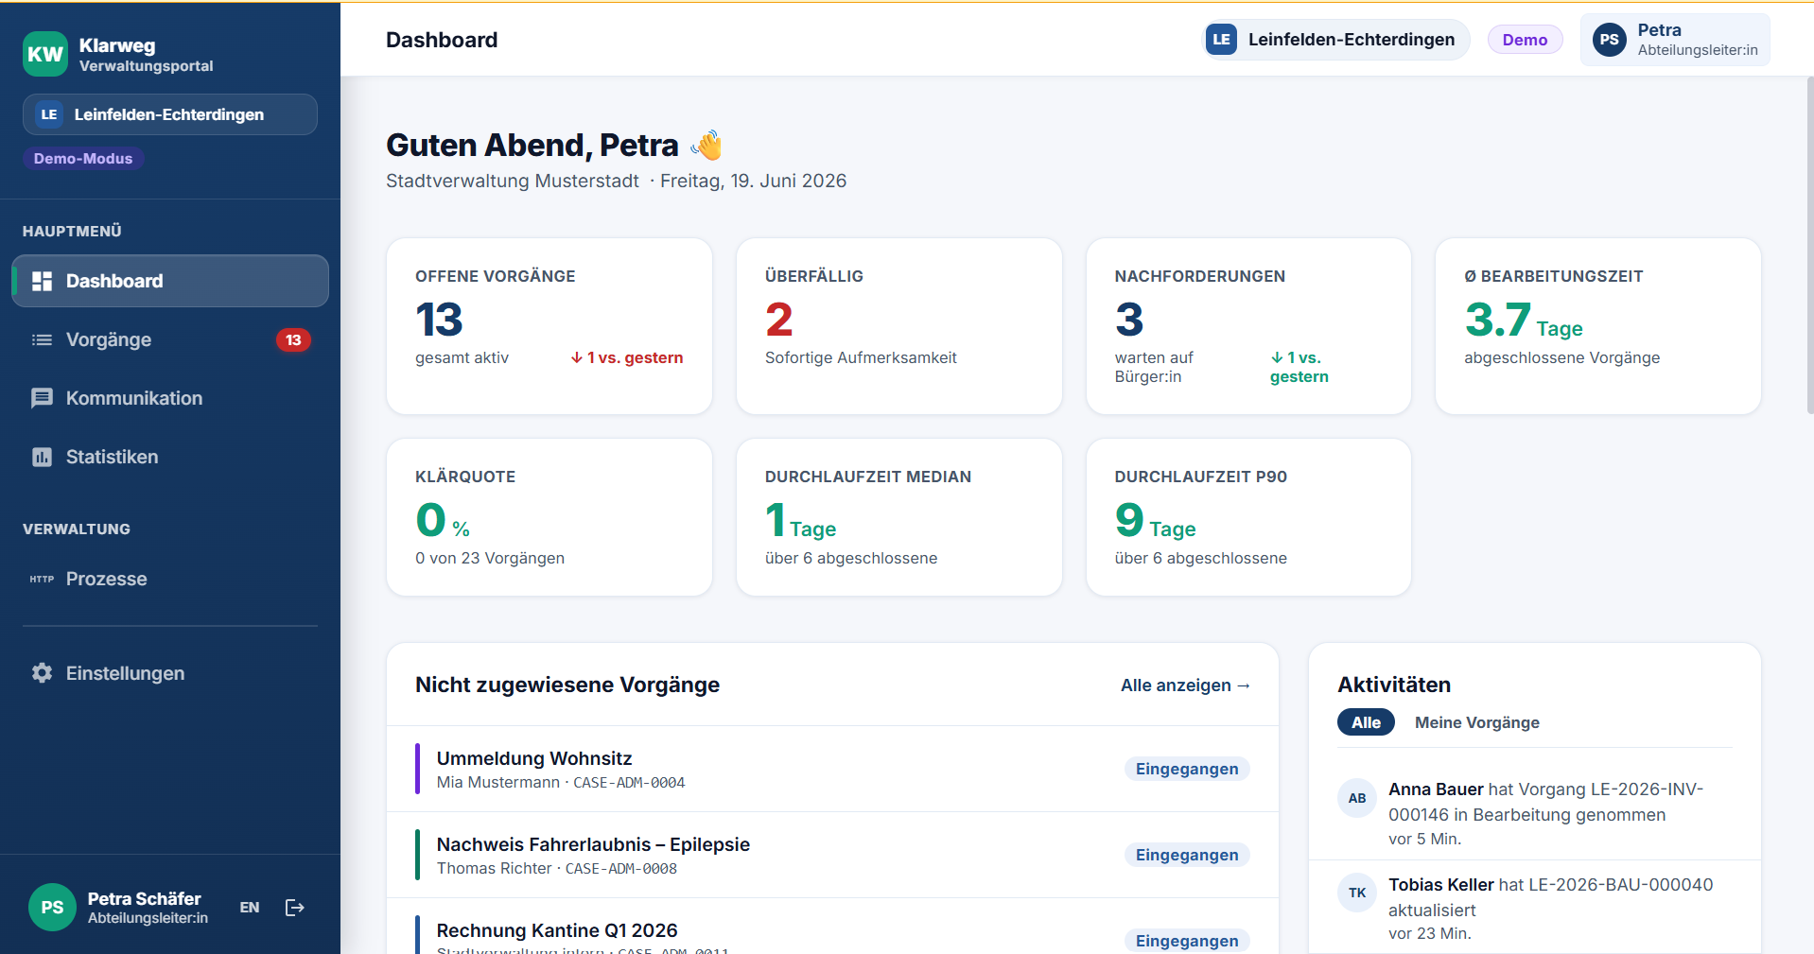Click the Vorgänge list icon

42,339
